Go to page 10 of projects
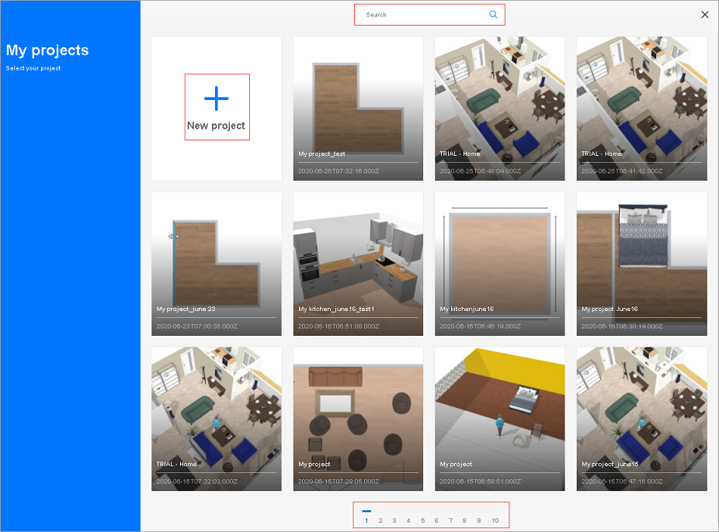 pos(495,520)
